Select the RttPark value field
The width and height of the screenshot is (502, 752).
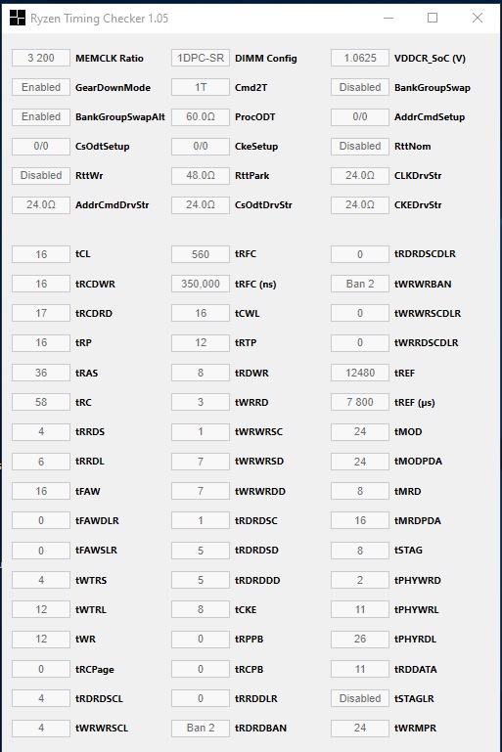[x=201, y=175]
